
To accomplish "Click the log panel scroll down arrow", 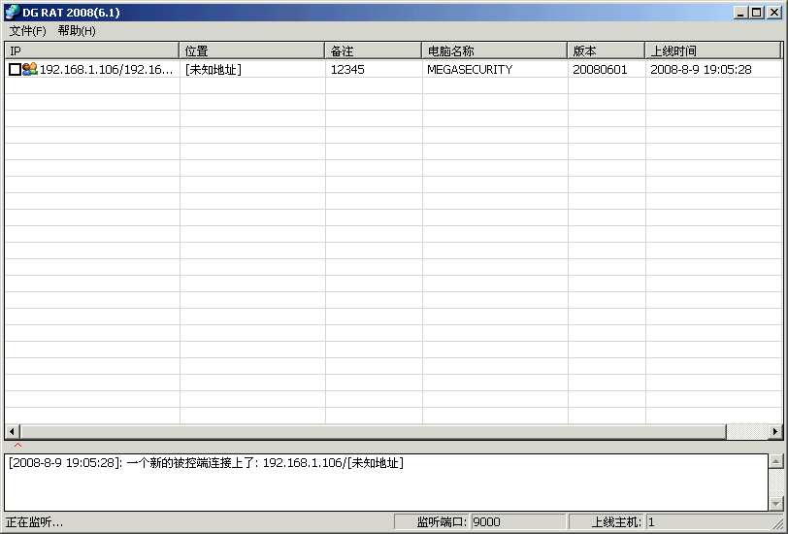I will coord(775,503).
